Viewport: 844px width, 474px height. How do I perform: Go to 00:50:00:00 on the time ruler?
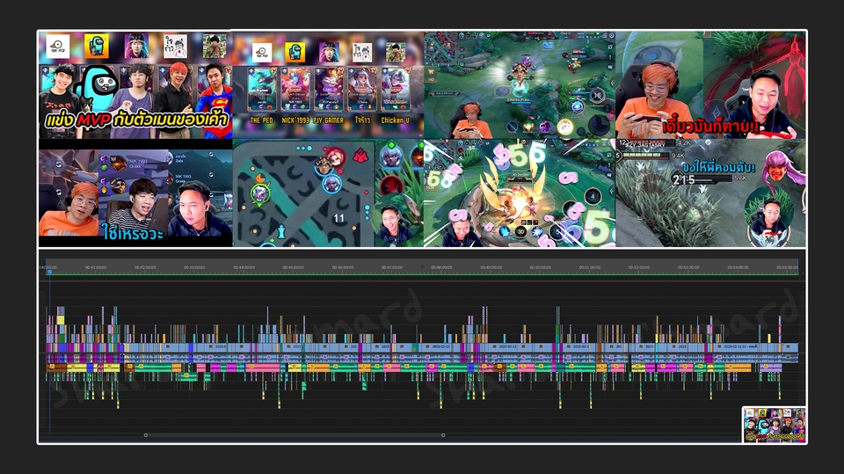click(x=541, y=267)
